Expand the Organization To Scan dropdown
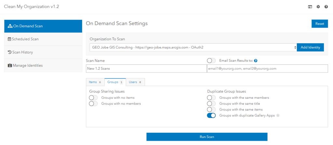The height and width of the screenshot is (145, 333). 193,47
